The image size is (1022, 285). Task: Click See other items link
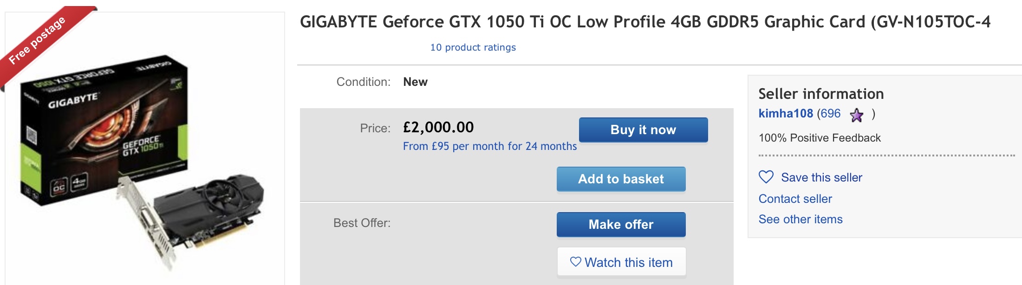coord(801,219)
